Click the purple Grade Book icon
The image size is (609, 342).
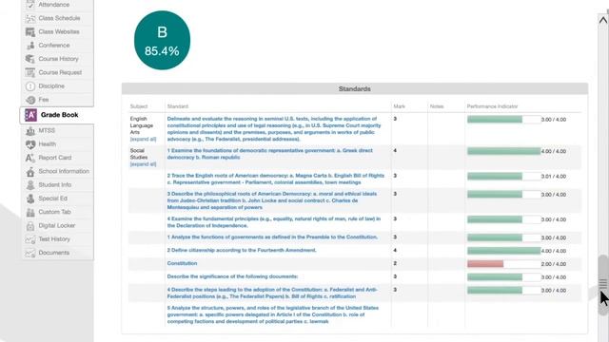point(30,115)
